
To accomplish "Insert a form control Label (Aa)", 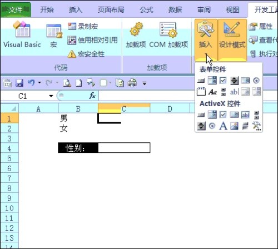I will coord(212,92).
